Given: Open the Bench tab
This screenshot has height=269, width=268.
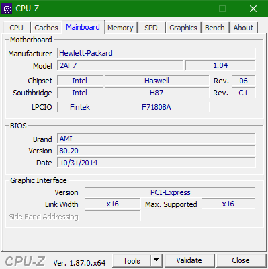Looking at the screenshot, I should (215, 28).
